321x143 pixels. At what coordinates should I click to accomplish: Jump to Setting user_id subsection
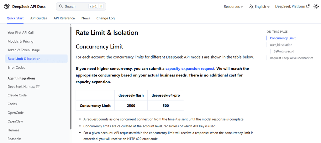coord(284,51)
